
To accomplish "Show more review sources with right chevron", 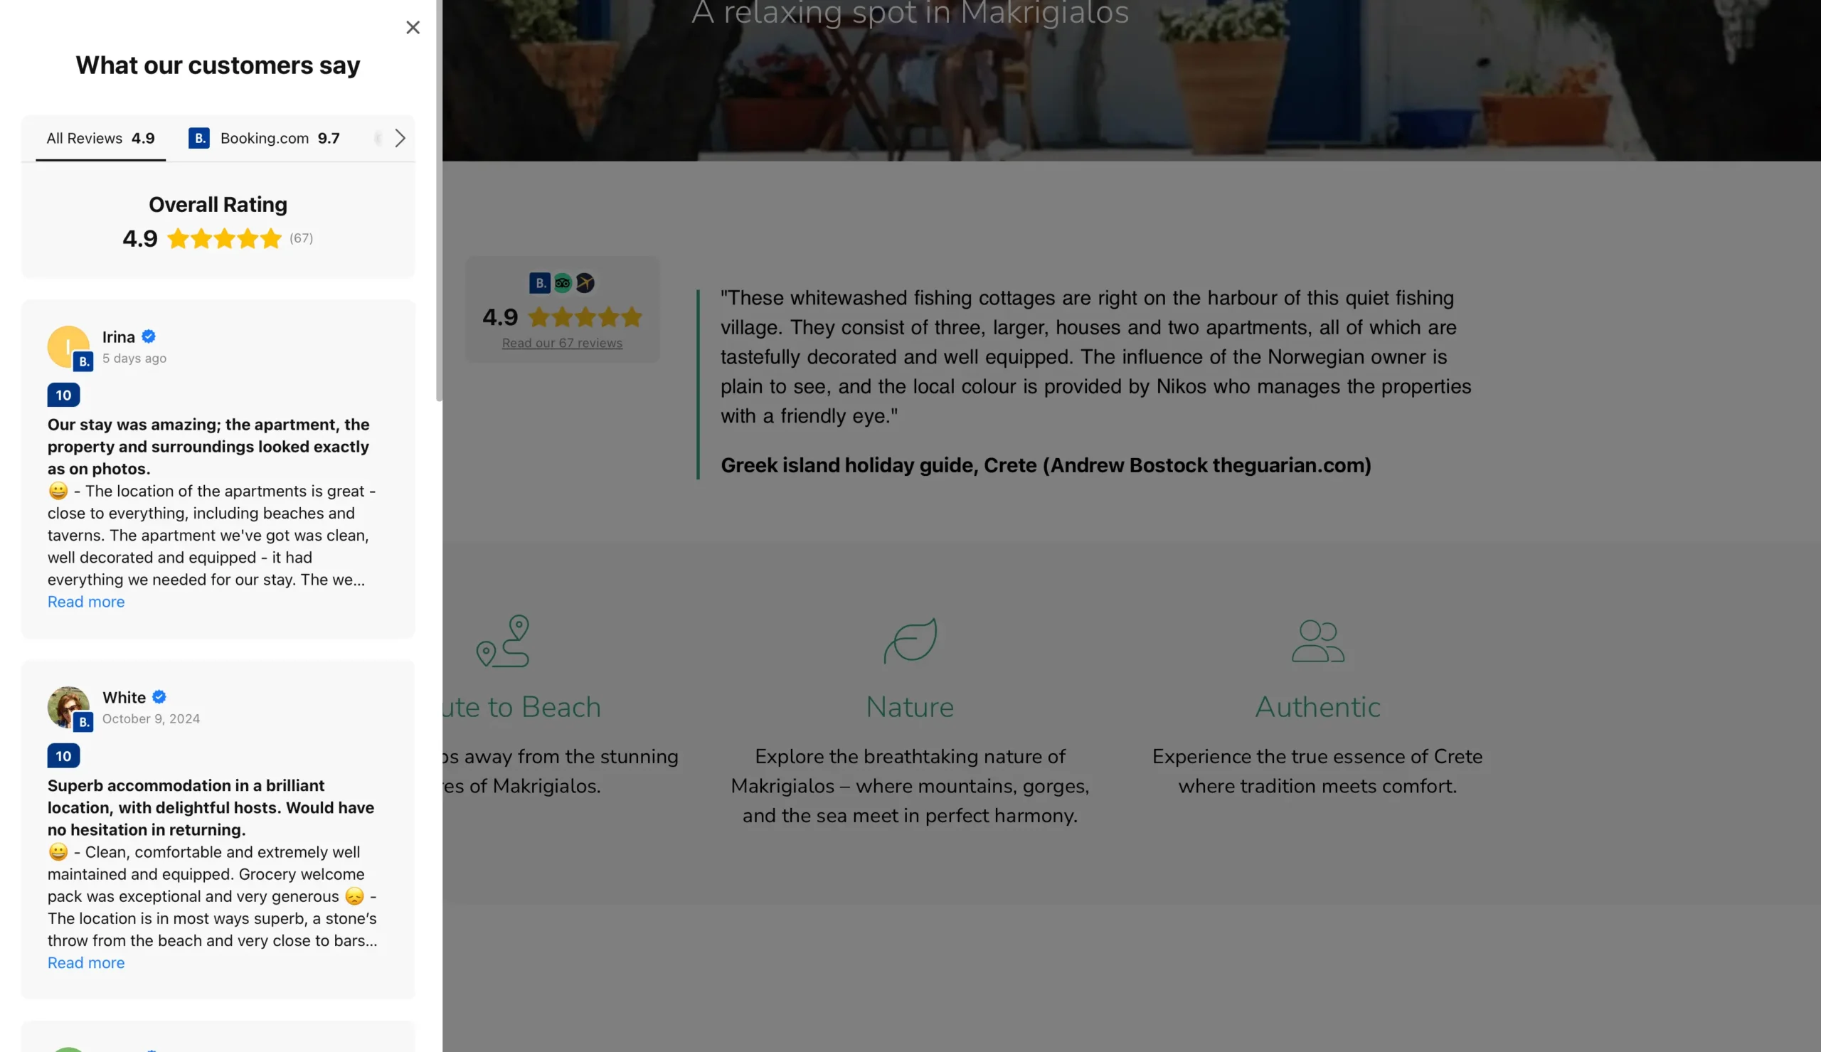I will click(400, 138).
